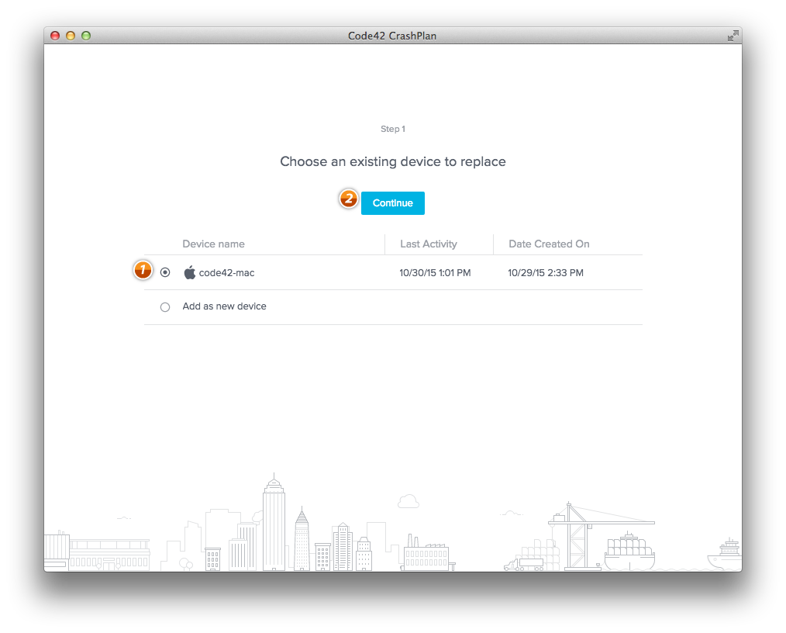Minimize the window with the yellow button
Image resolution: width=786 pixels, height=633 pixels.
(x=71, y=36)
